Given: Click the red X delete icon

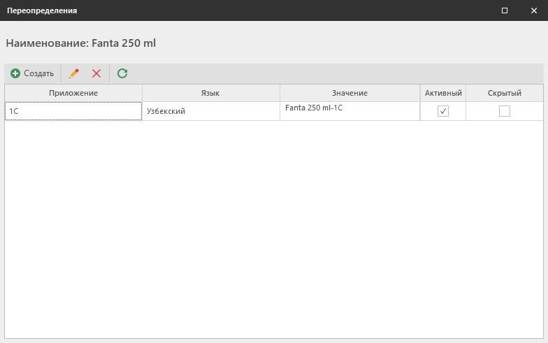Looking at the screenshot, I should click(96, 73).
